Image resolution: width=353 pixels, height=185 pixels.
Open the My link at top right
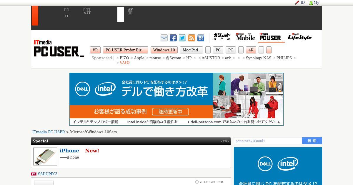tap(316, 3)
